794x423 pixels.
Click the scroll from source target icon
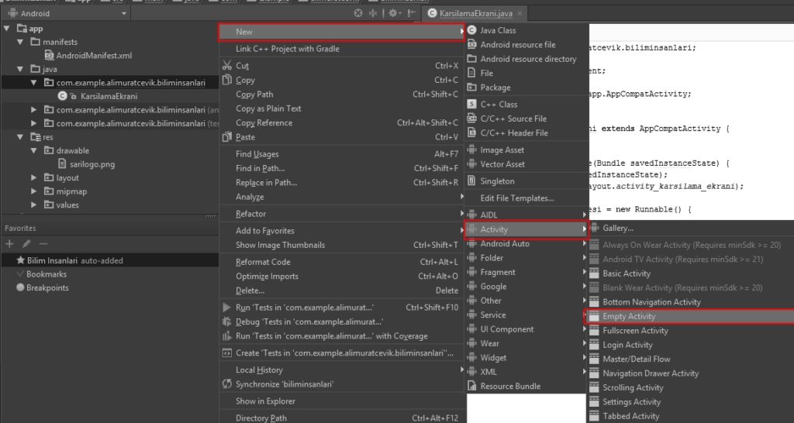pos(358,13)
